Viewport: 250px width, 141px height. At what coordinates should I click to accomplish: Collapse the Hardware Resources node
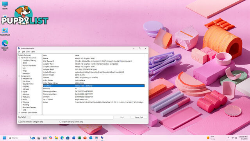(x=19, y=58)
